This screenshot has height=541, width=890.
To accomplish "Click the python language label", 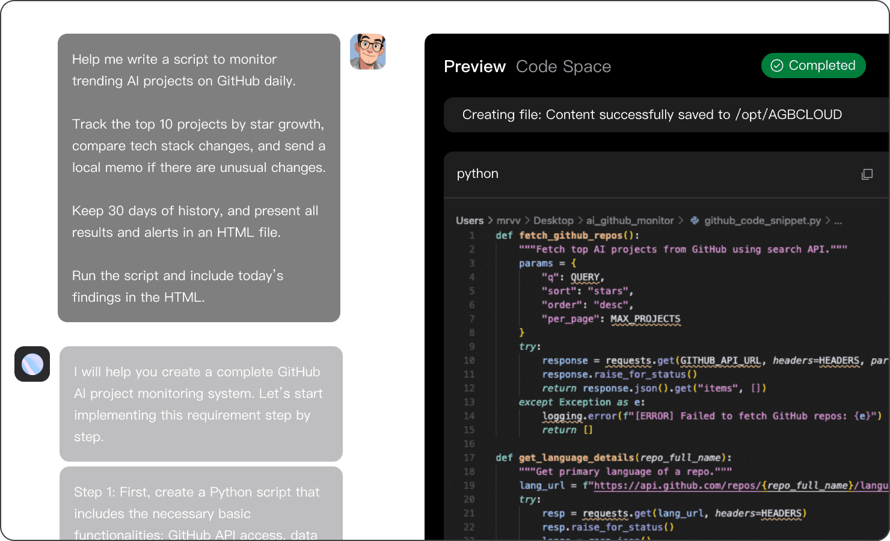I will (x=477, y=174).
